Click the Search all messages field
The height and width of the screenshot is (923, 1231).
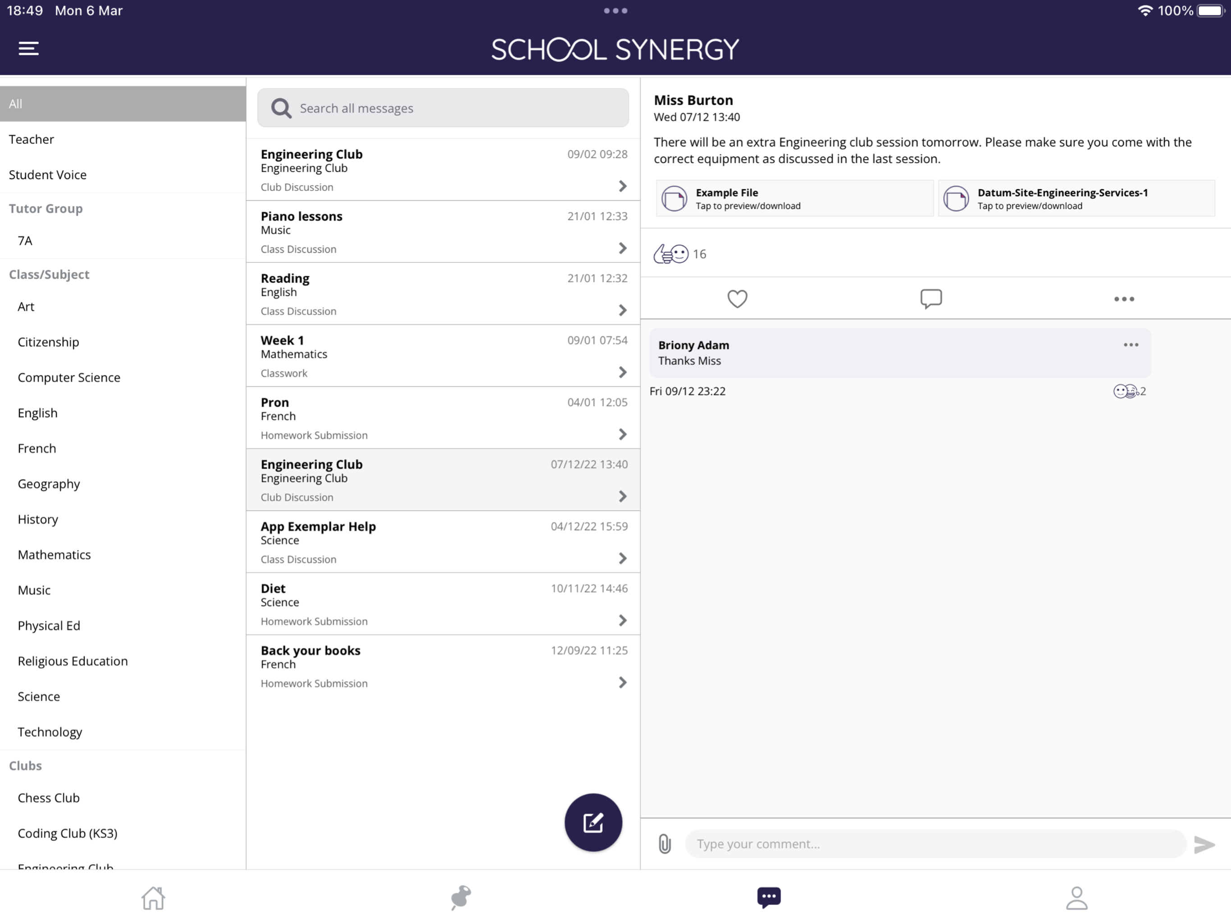tap(443, 108)
